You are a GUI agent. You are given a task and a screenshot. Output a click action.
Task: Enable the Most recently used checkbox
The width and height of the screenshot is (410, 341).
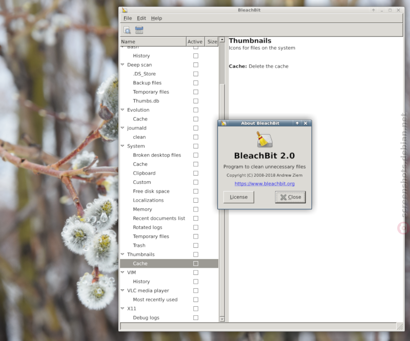tap(196, 300)
